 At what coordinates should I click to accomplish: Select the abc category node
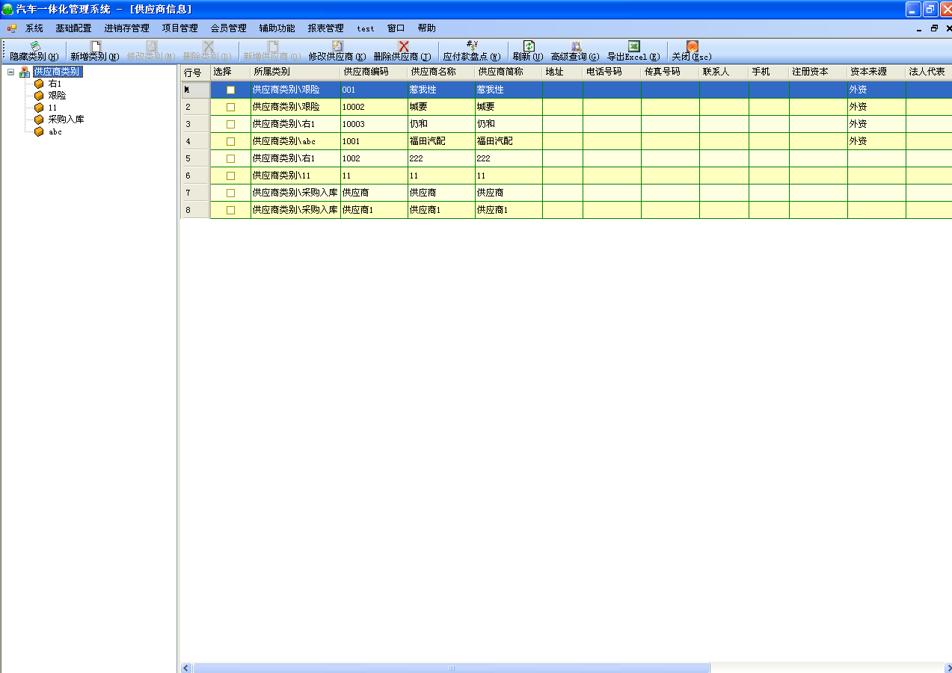pyautogui.click(x=55, y=131)
